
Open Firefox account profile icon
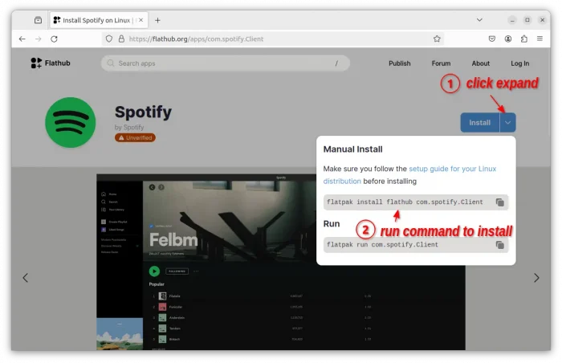coord(508,39)
